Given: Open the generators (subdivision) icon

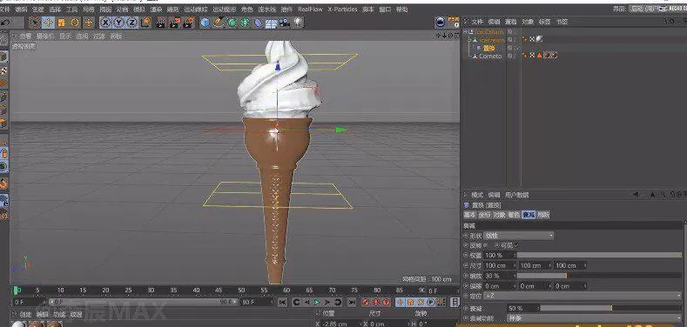Looking at the screenshot, I should tap(232, 23).
